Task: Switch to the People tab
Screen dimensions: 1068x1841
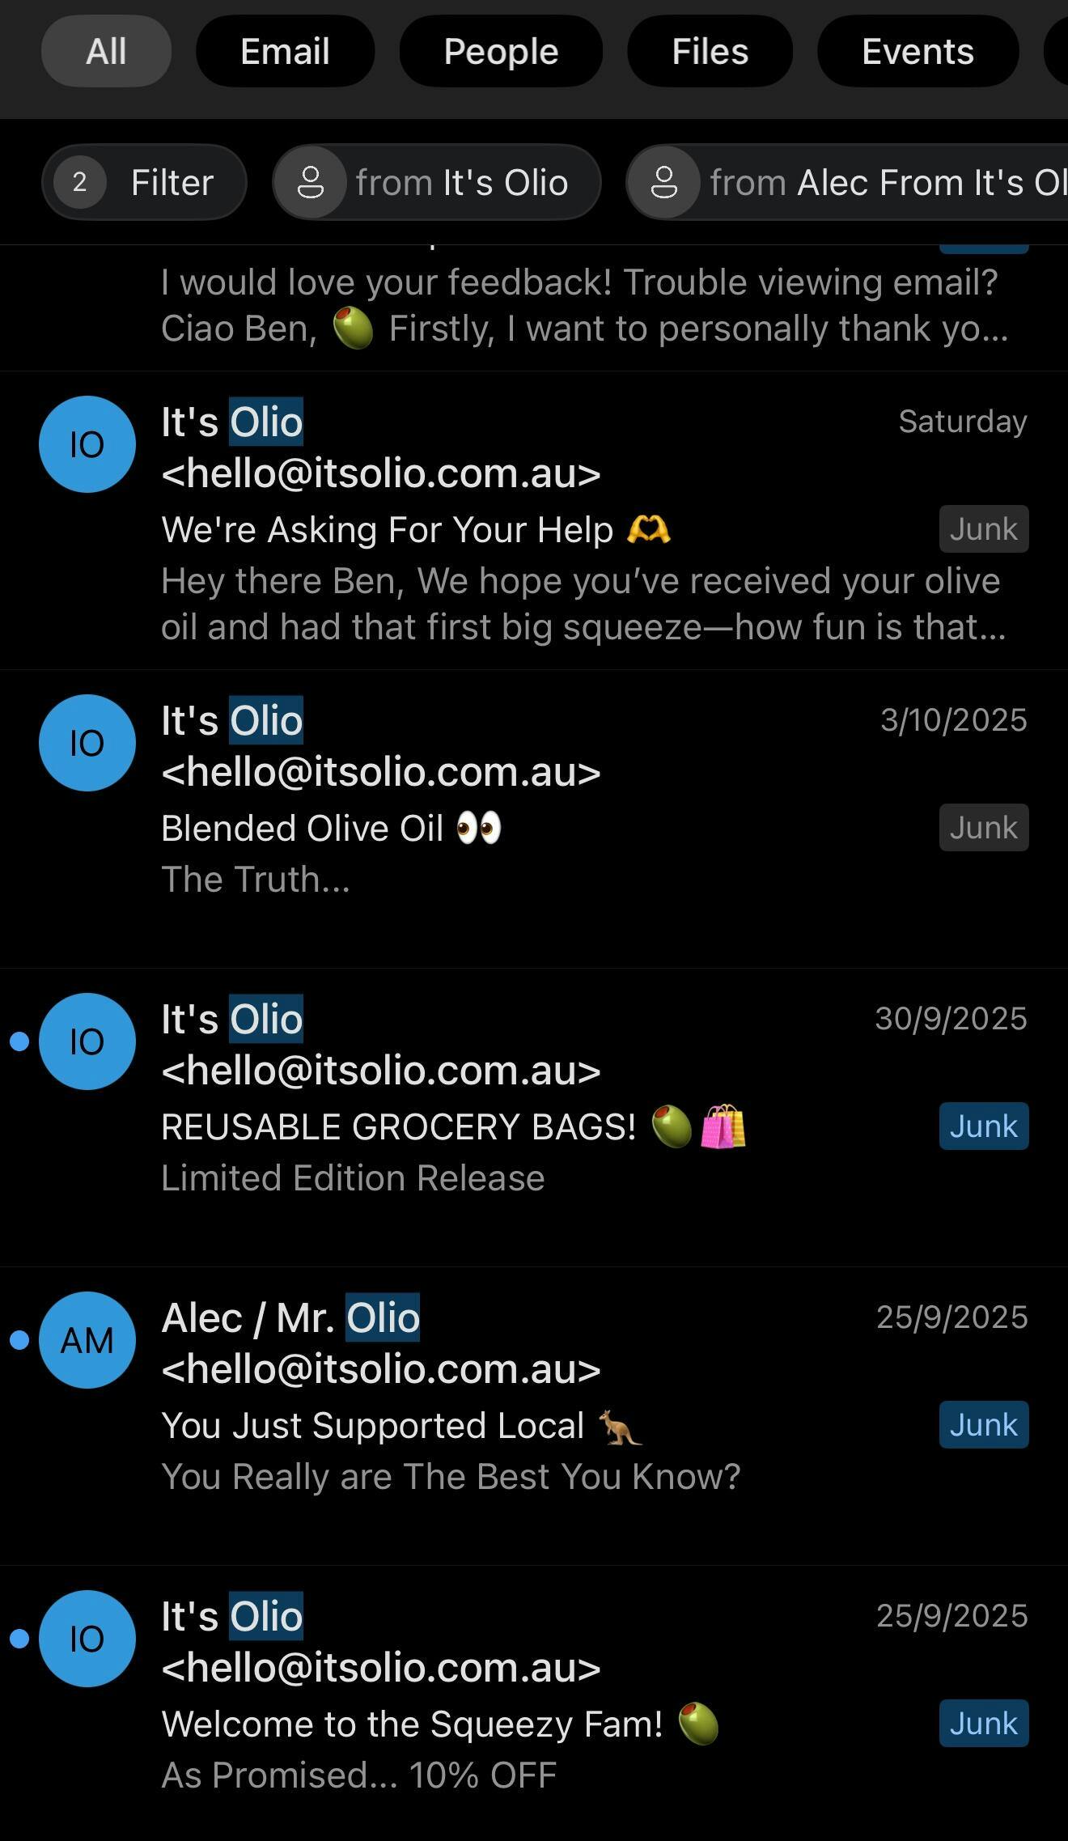Action: pyautogui.click(x=501, y=52)
